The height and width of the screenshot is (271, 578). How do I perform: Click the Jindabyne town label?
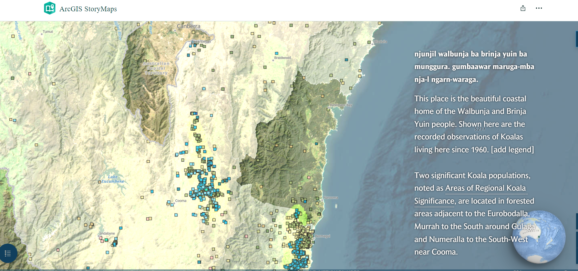[107, 233]
